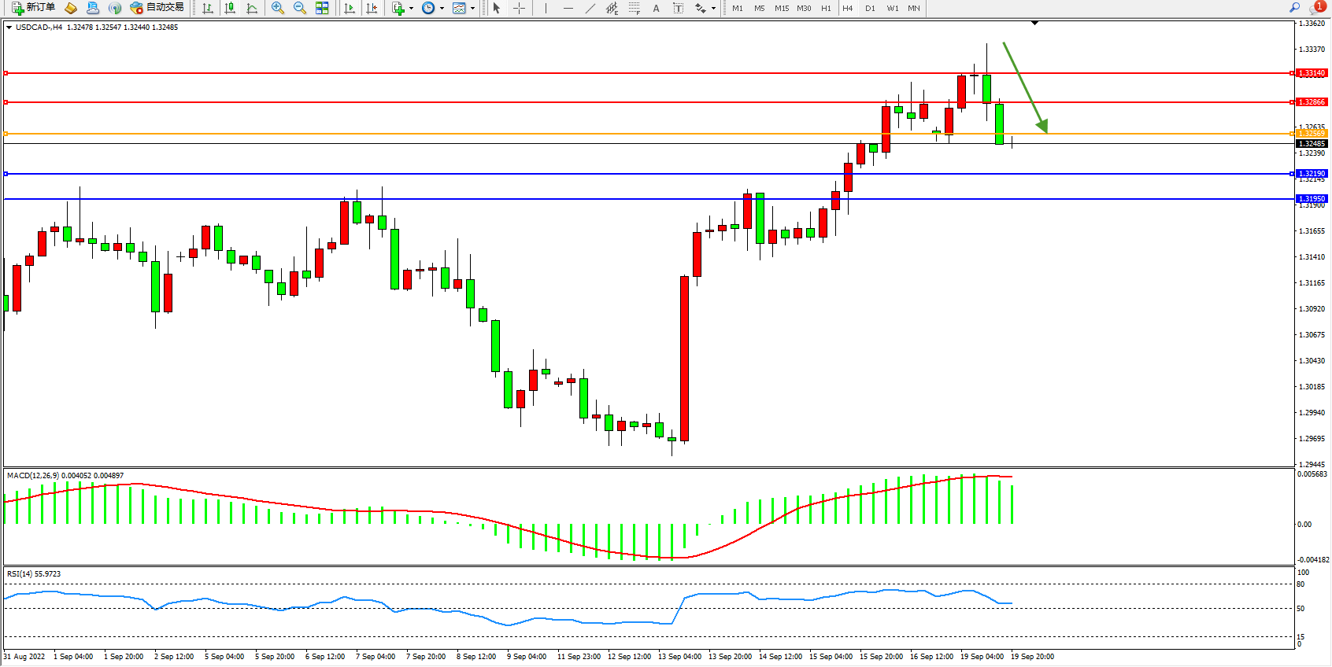Open the indicators list dropdown arrow
The image size is (1332, 667).
pos(411,9)
